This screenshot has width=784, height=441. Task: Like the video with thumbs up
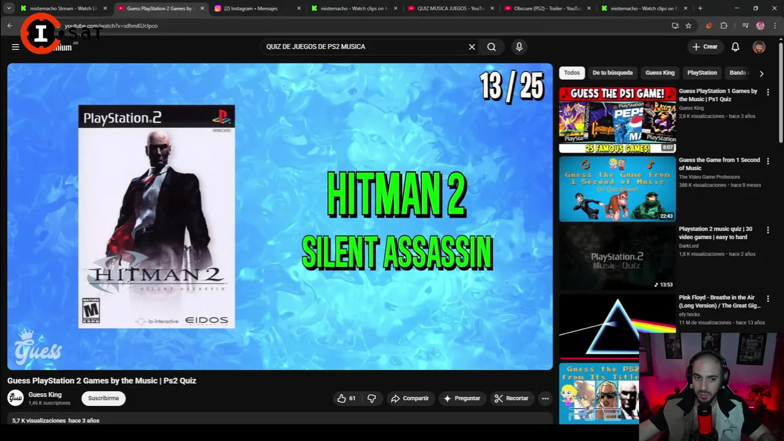point(346,398)
